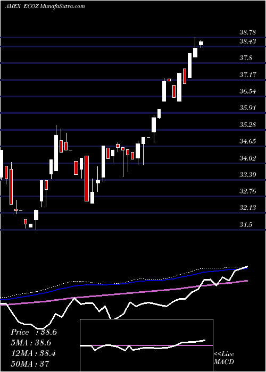Click the 12MA : 38.4 readout

(x=33, y=353)
